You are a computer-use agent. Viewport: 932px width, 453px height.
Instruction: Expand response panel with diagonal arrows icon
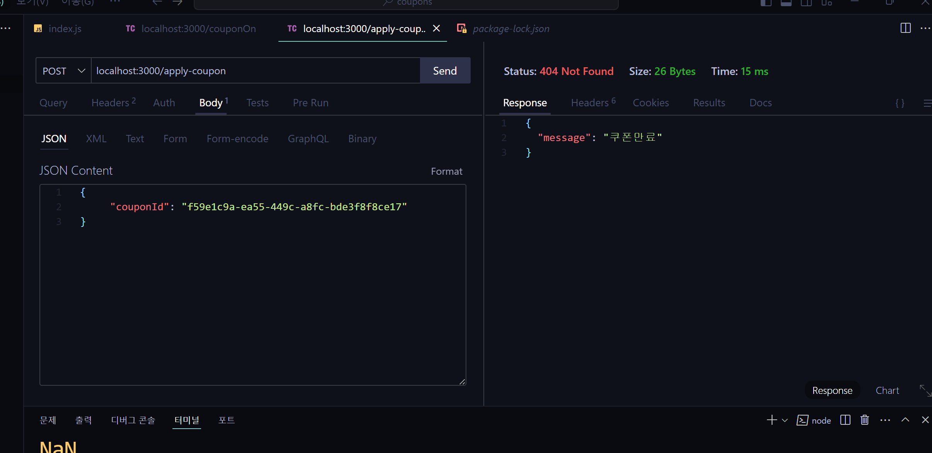tap(925, 390)
